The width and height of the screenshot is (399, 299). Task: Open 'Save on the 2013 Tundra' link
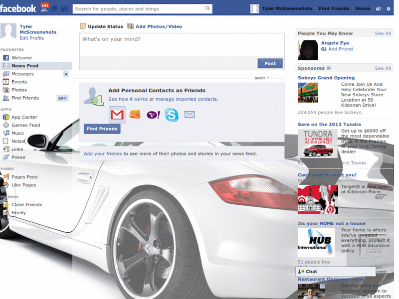(x=329, y=124)
